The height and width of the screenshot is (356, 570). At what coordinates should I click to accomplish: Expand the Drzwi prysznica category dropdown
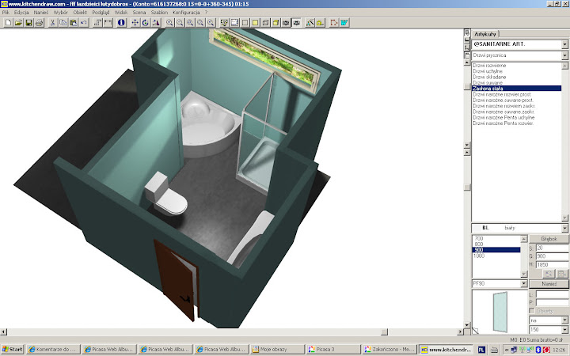point(564,56)
